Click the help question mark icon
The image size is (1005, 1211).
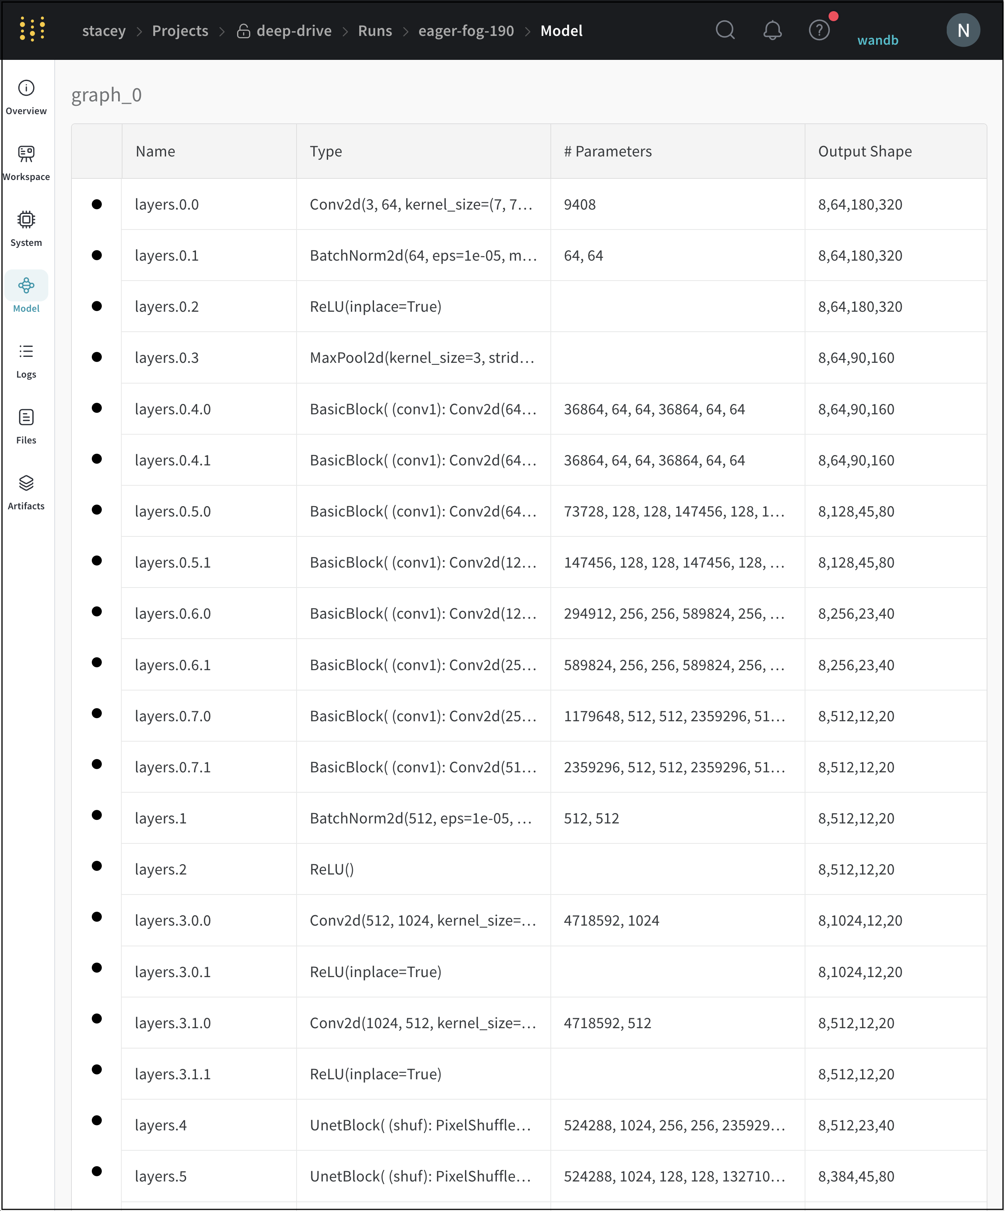point(819,30)
